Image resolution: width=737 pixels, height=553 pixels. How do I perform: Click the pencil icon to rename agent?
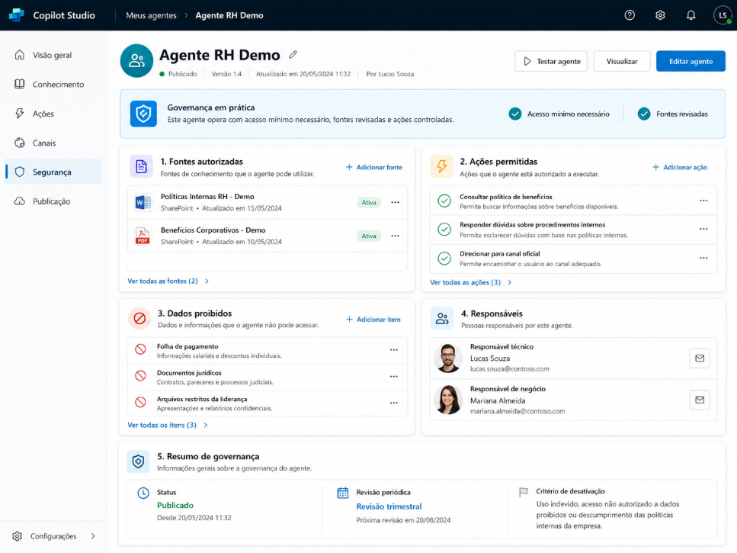click(293, 55)
